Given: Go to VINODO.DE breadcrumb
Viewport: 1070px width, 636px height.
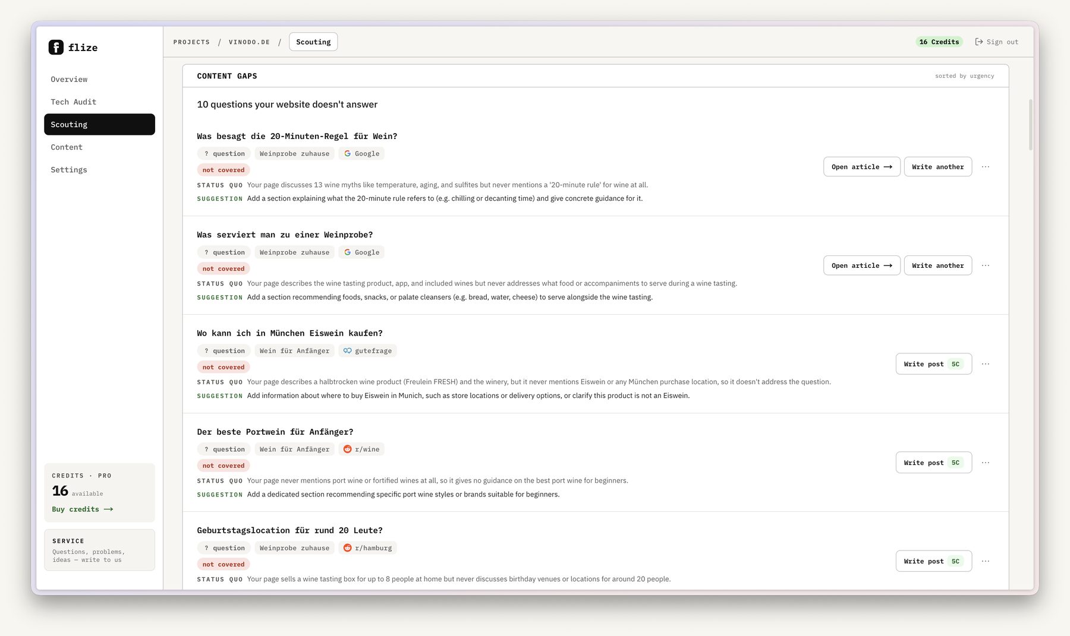Looking at the screenshot, I should (249, 42).
